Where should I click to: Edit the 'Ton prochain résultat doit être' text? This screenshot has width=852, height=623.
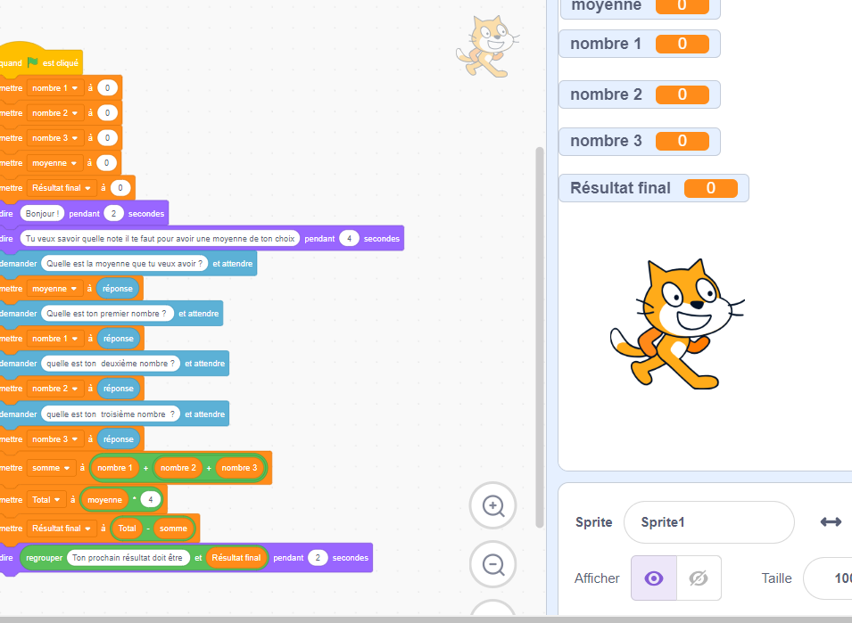point(128,557)
